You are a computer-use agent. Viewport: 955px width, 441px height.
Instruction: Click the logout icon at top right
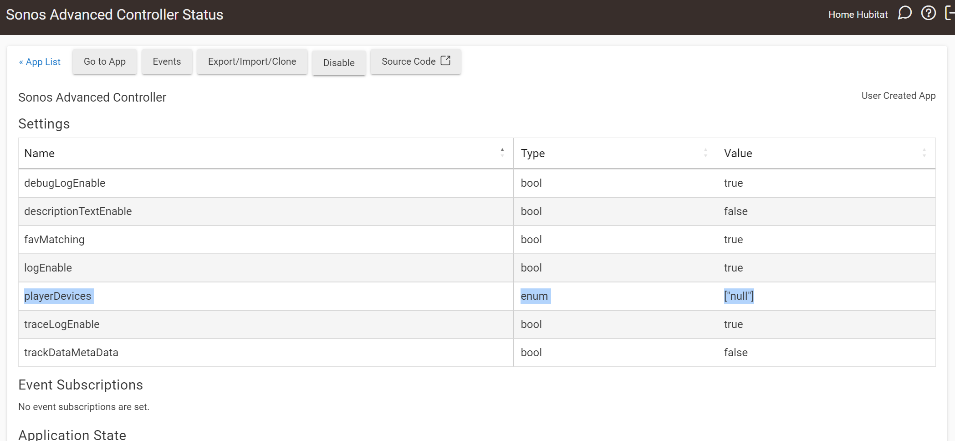(x=950, y=13)
